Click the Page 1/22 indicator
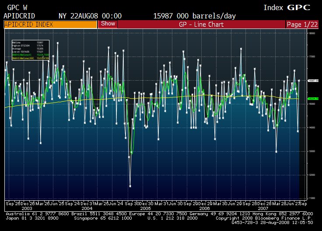Viewport: 322px width, 231px height. point(302,25)
